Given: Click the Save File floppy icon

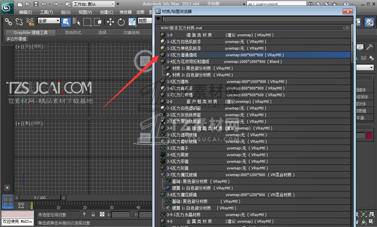Looking at the screenshot, I should point(36,4).
